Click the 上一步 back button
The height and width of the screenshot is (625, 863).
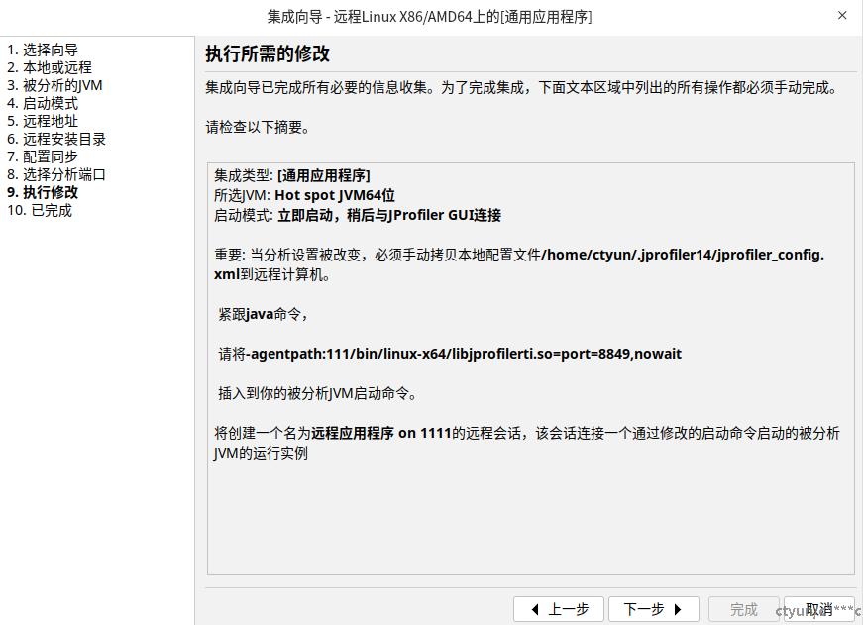point(559,609)
